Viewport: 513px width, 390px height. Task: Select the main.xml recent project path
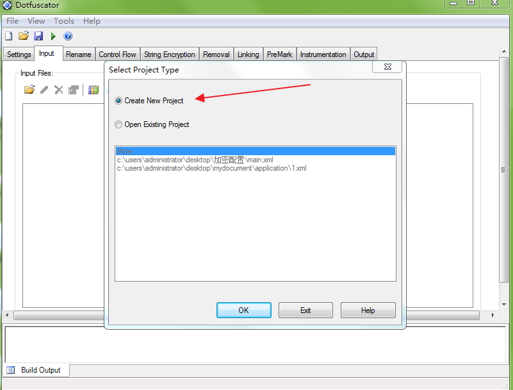click(x=195, y=160)
